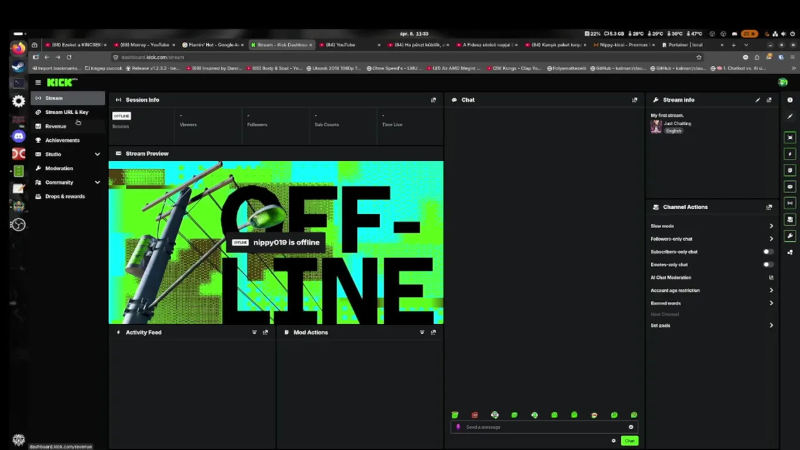Viewport: 800px width, 450px height.
Task: Select Stream in the sidebar
Action: (67, 98)
